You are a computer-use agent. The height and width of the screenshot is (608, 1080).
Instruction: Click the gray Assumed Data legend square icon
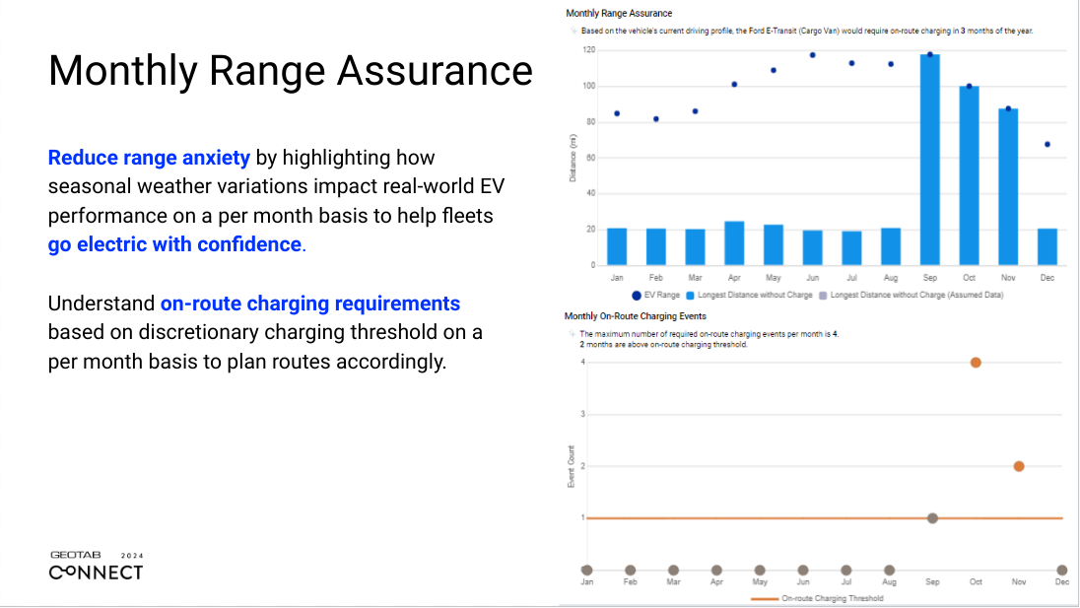click(x=824, y=295)
